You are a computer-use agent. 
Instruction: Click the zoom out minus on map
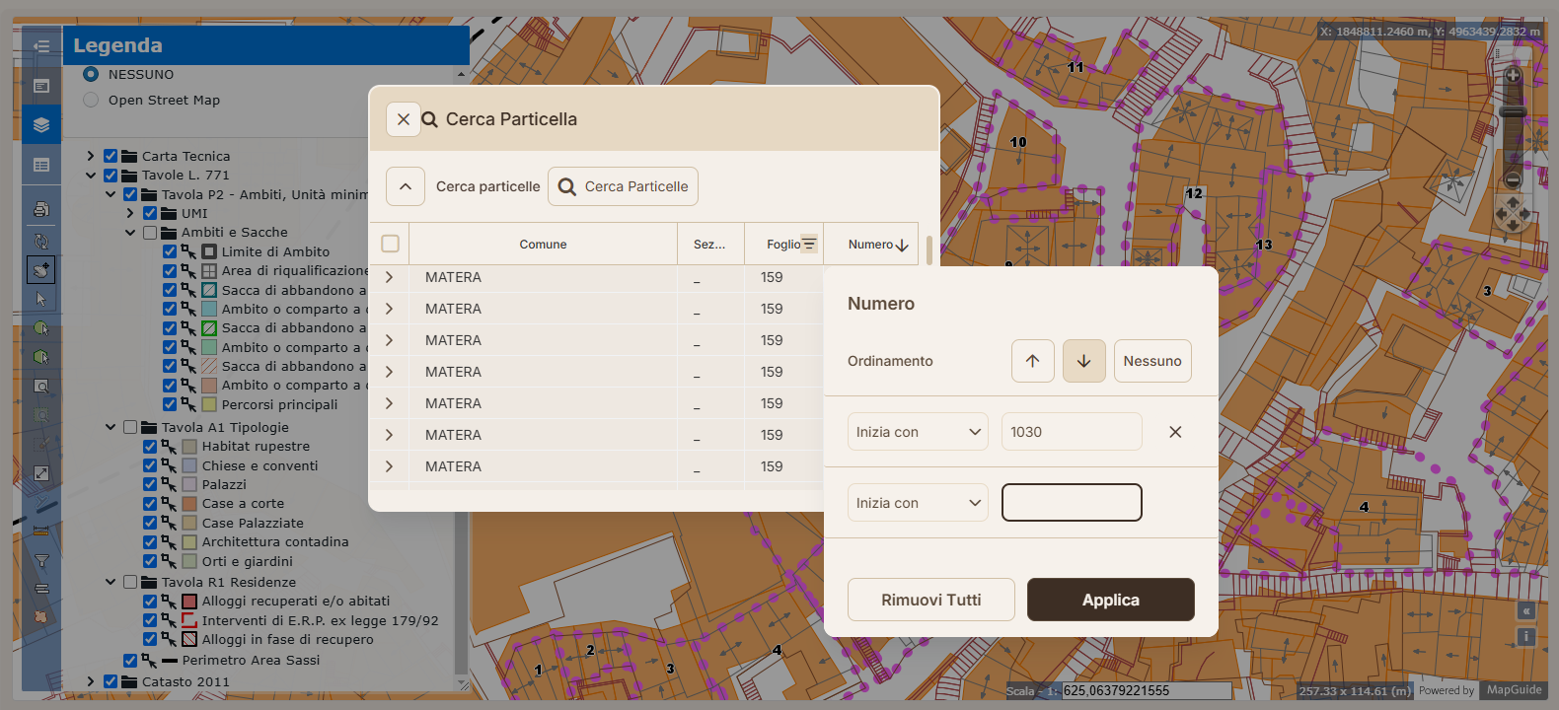tap(1513, 179)
